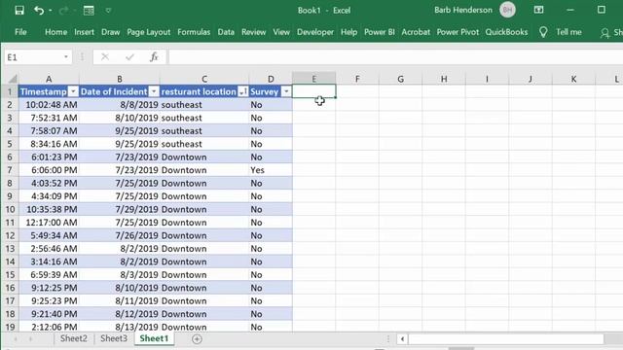
Task: Click the horizontal scrollbar left arrow
Action: tap(402, 339)
